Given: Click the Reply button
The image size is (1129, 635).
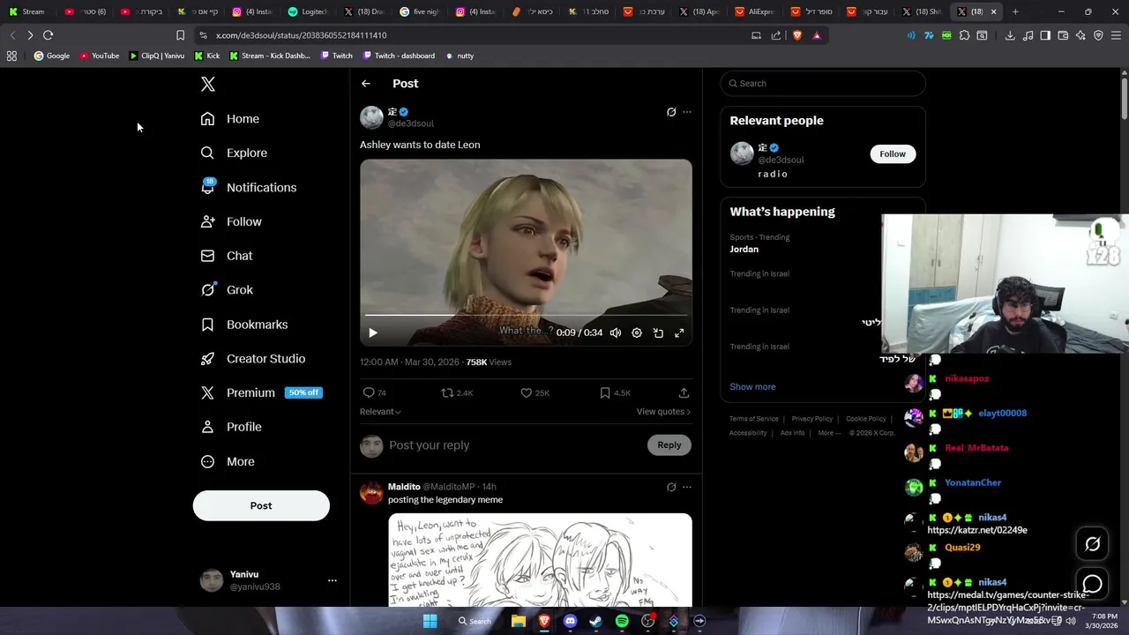Looking at the screenshot, I should tap(669, 445).
